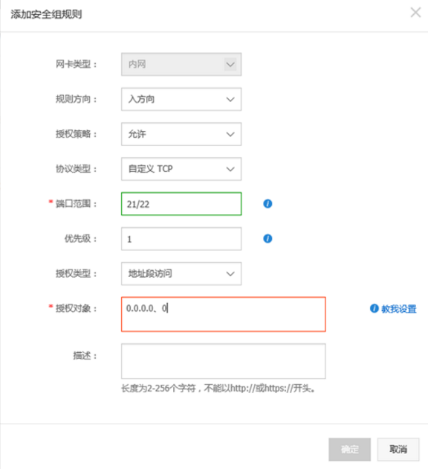Click the 描述 length hint text

218,389
